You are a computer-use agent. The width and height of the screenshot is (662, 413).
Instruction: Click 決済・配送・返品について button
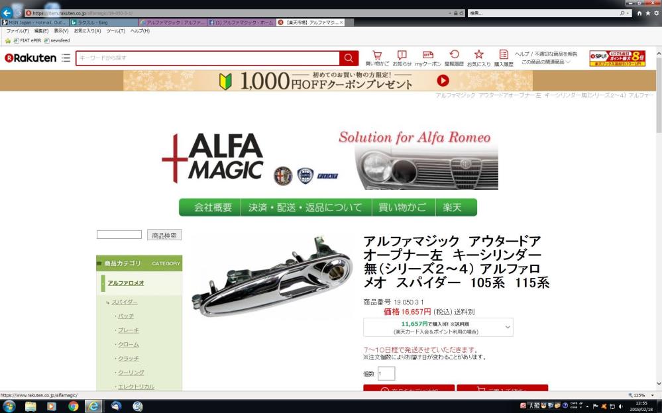(305, 208)
